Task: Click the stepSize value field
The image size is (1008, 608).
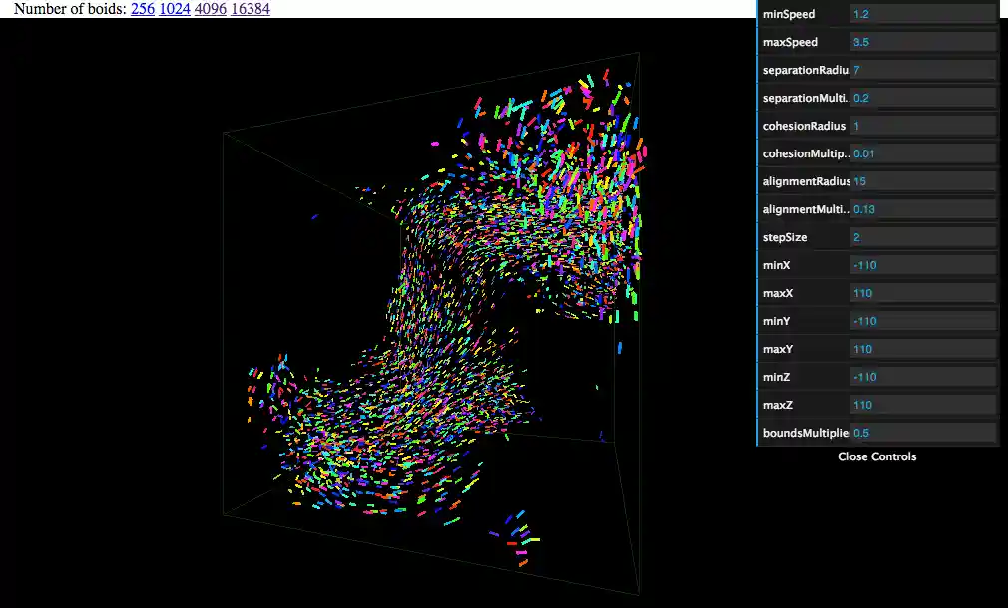Action: coord(922,238)
